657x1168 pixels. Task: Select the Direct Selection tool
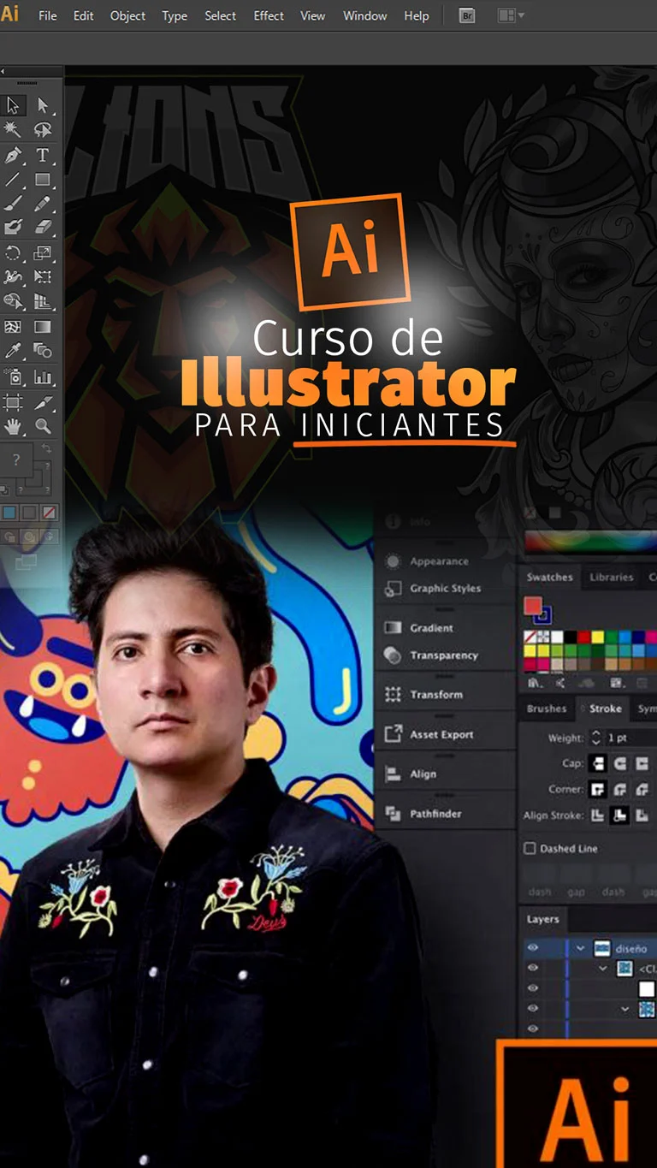[x=43, y=105]
